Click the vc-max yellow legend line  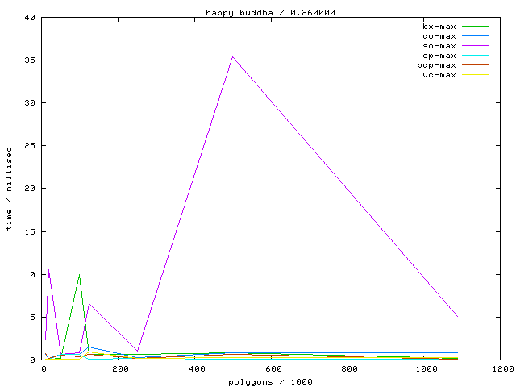(475, 75)
